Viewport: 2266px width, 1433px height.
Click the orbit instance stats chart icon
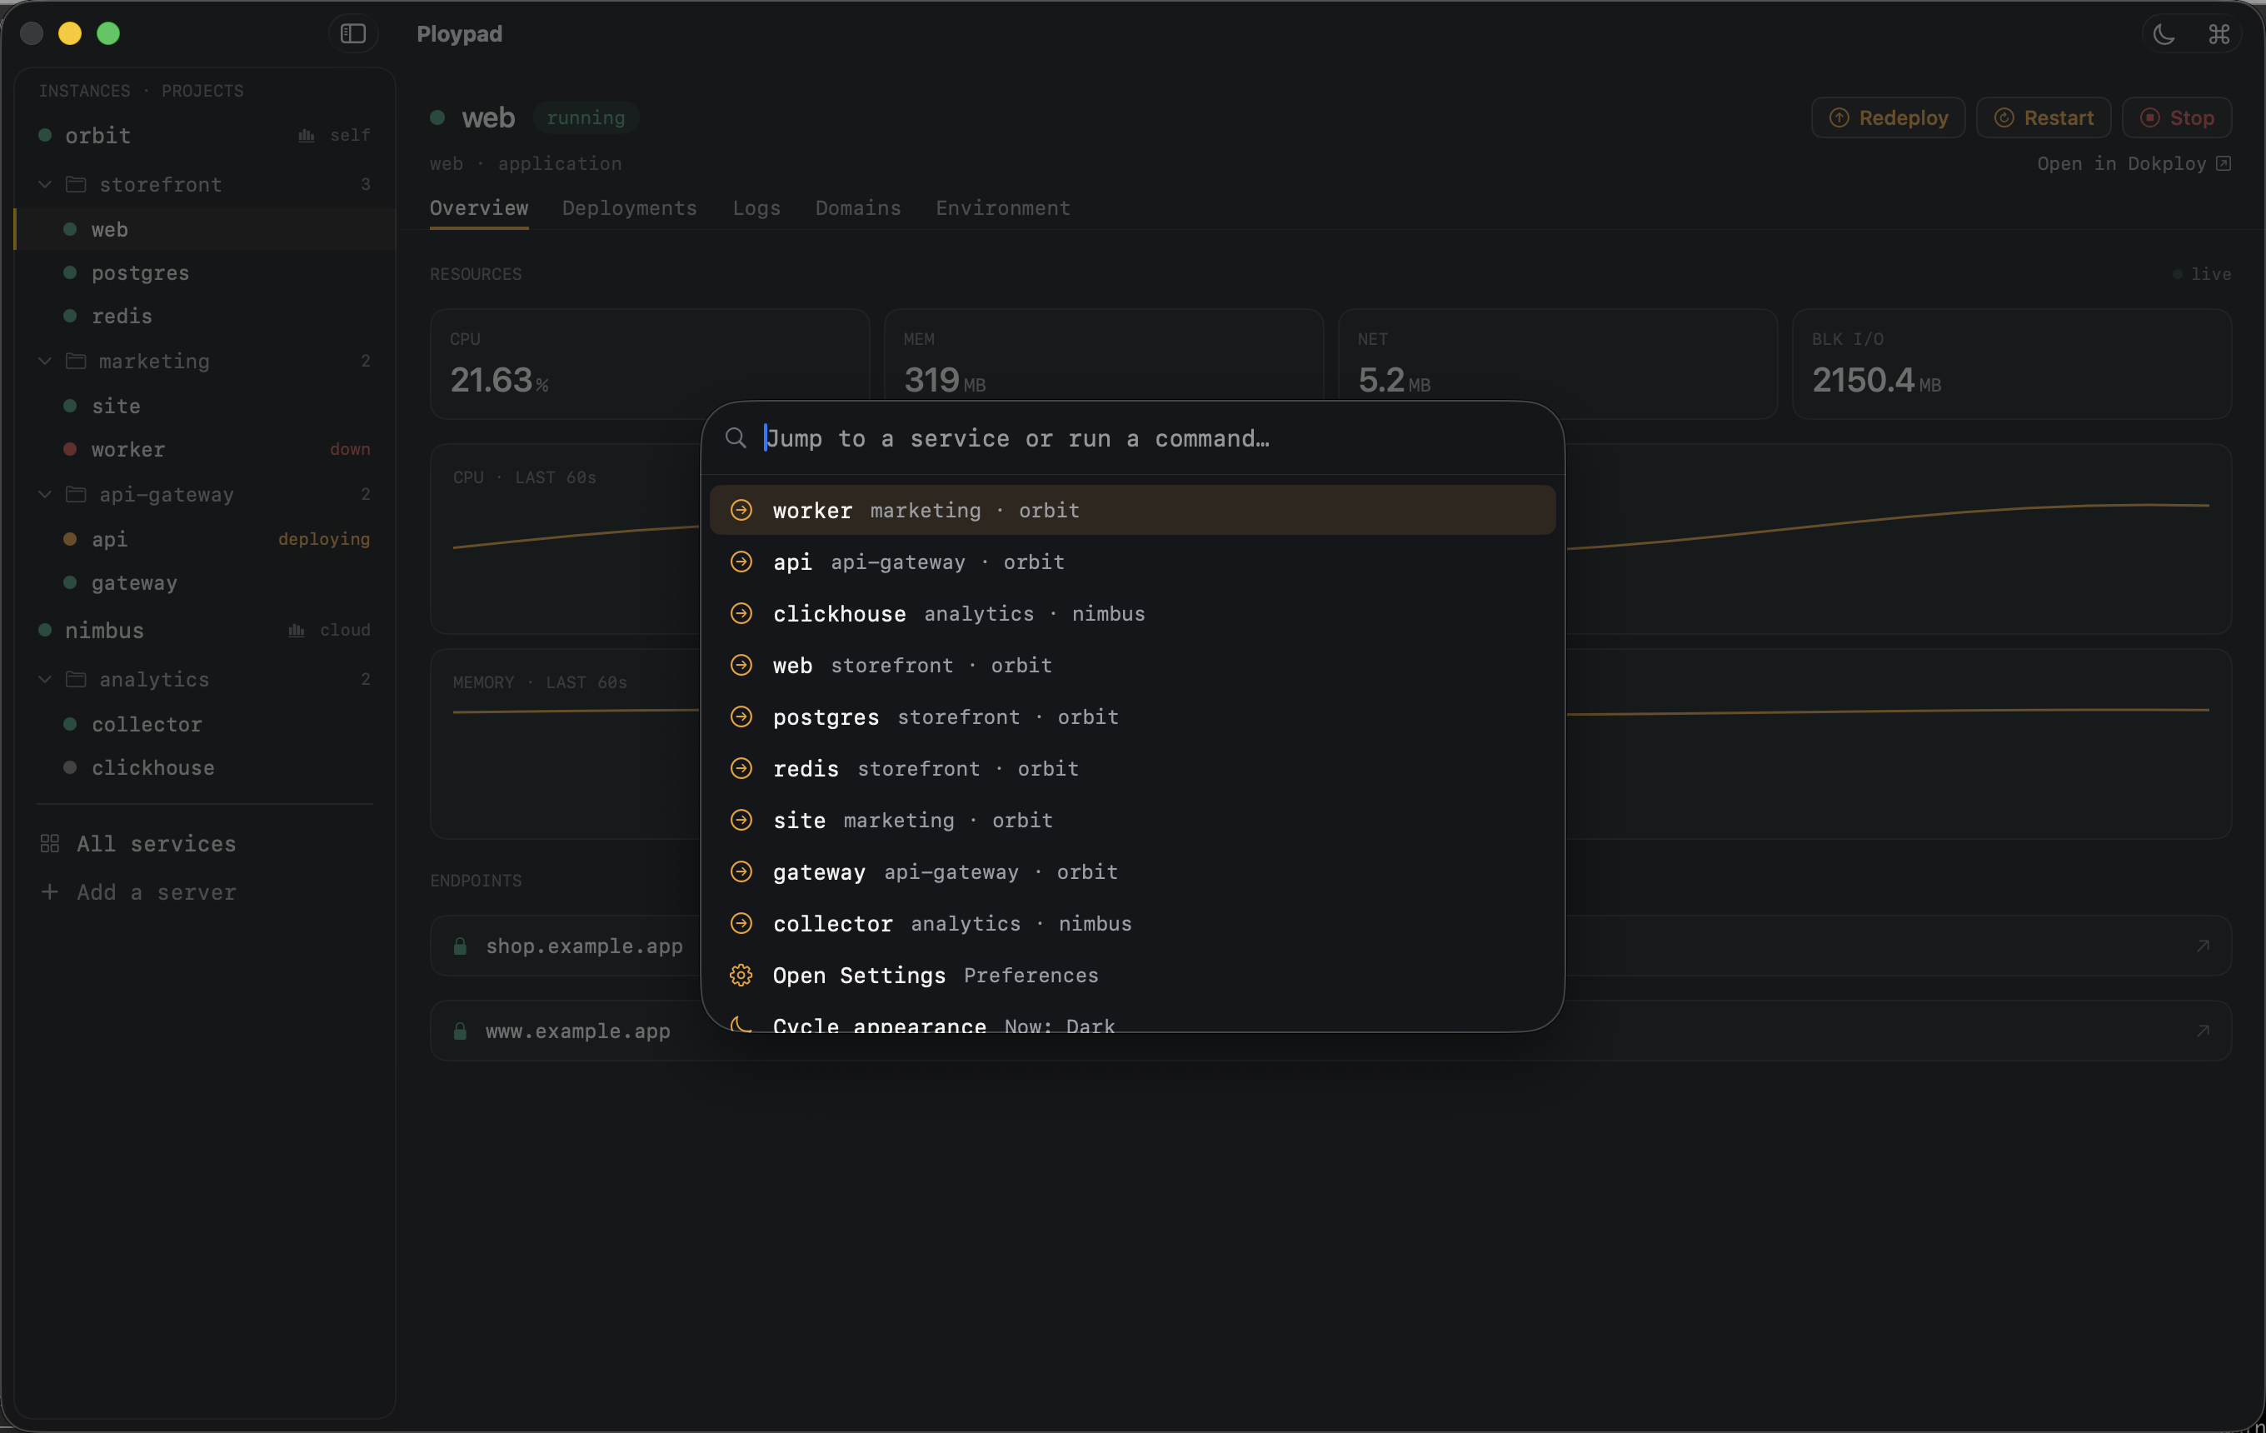coord(306,136)
